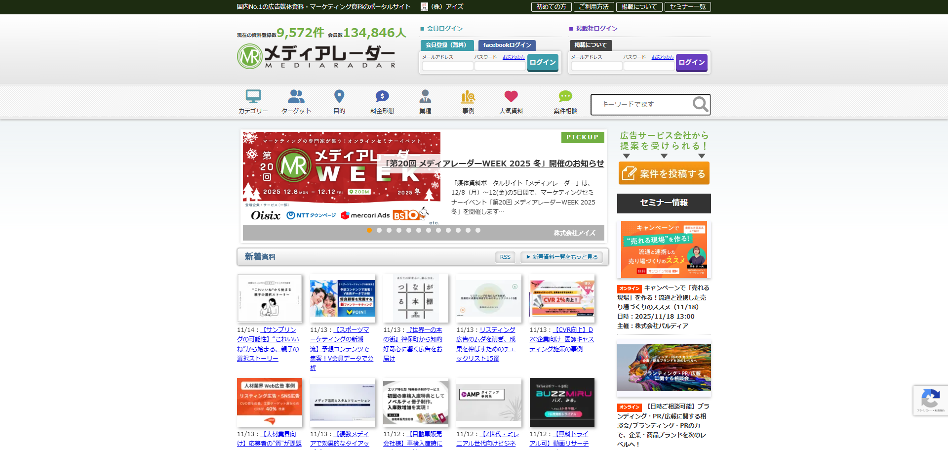This screenshot has height=450, width=948.
Task: Log in with facebookログイン
Action: click(x=507, y=45)
